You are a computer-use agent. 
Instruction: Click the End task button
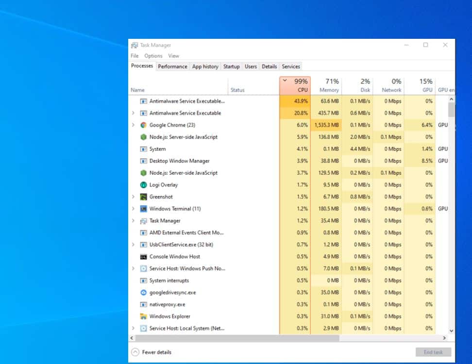433,352
